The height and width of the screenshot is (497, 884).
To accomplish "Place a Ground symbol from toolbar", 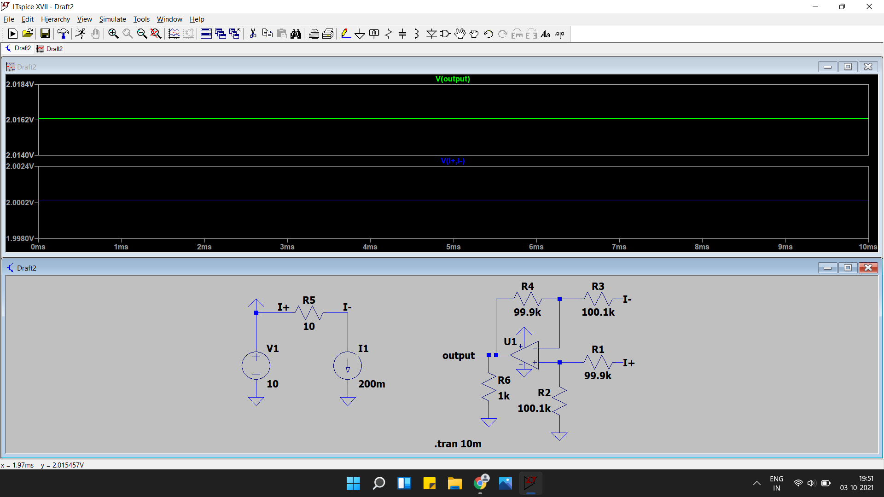I will (x=360, y=34).
